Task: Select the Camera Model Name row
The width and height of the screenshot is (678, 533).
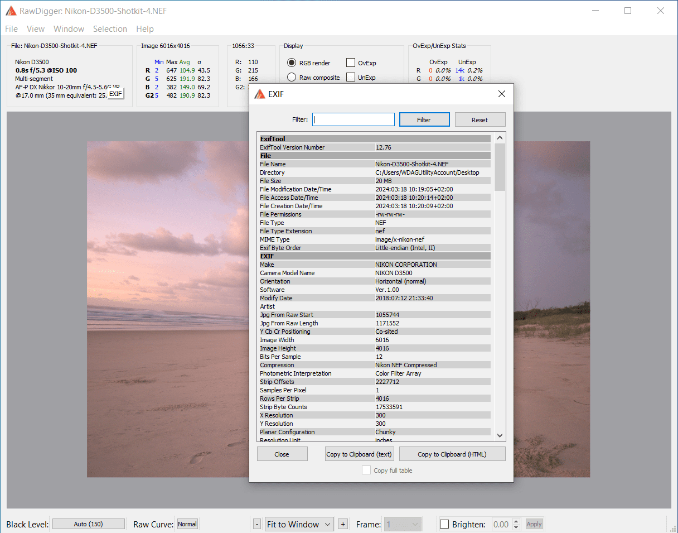Action: (375, 273)
